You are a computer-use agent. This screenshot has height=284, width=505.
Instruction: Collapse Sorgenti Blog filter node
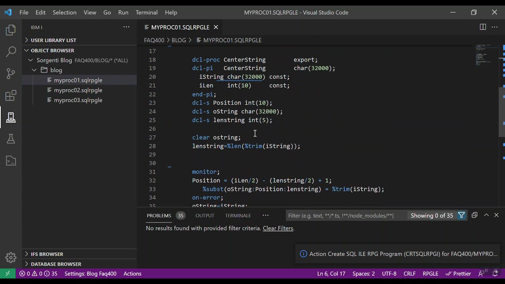[30, 60]
